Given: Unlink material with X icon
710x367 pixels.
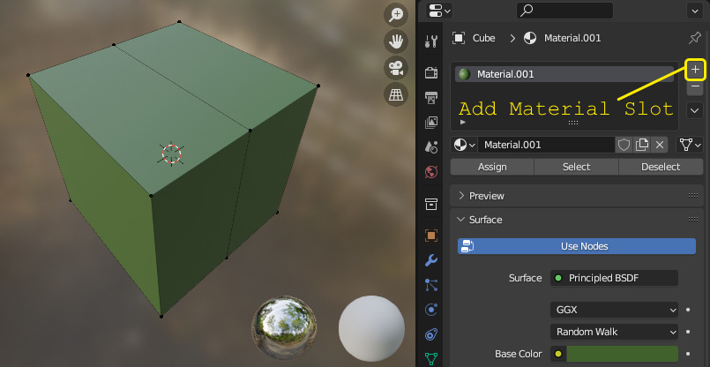Looking at the screenshot, I should point(660,145).
